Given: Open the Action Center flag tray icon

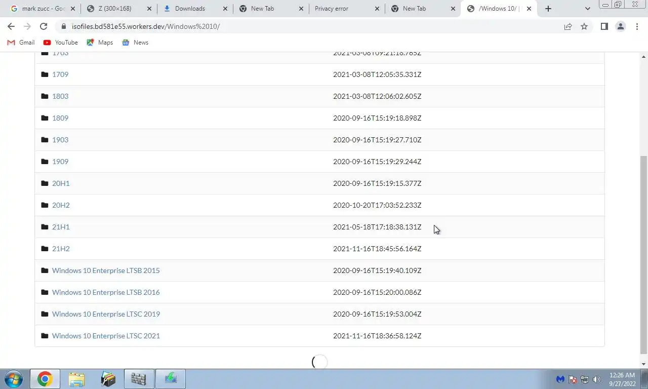Looking at the screenshot, I should [573, 379].
